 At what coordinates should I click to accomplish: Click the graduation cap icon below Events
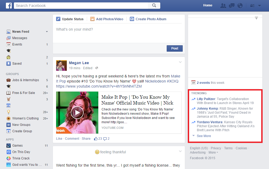click(x=8, y=51)
